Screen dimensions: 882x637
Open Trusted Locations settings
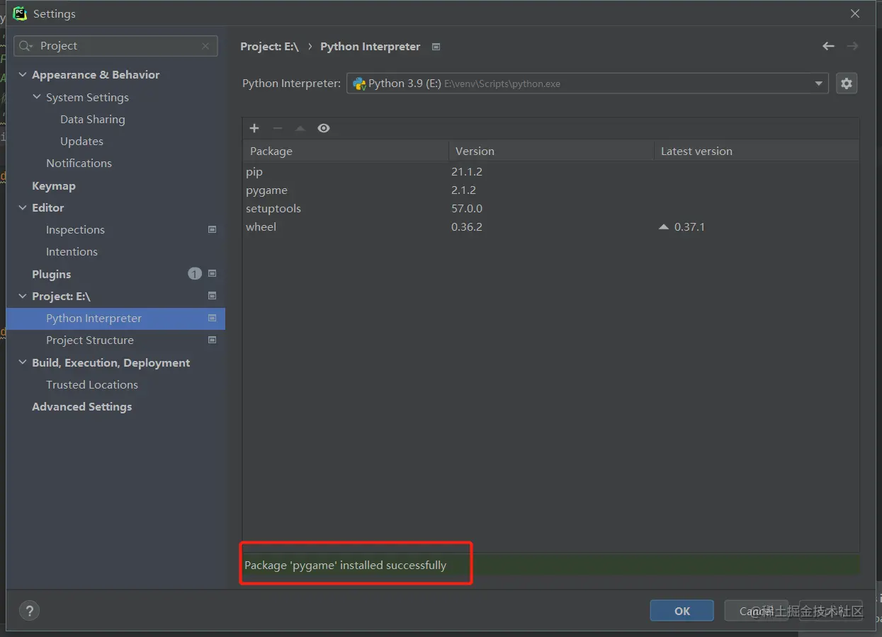coord(92,384)
